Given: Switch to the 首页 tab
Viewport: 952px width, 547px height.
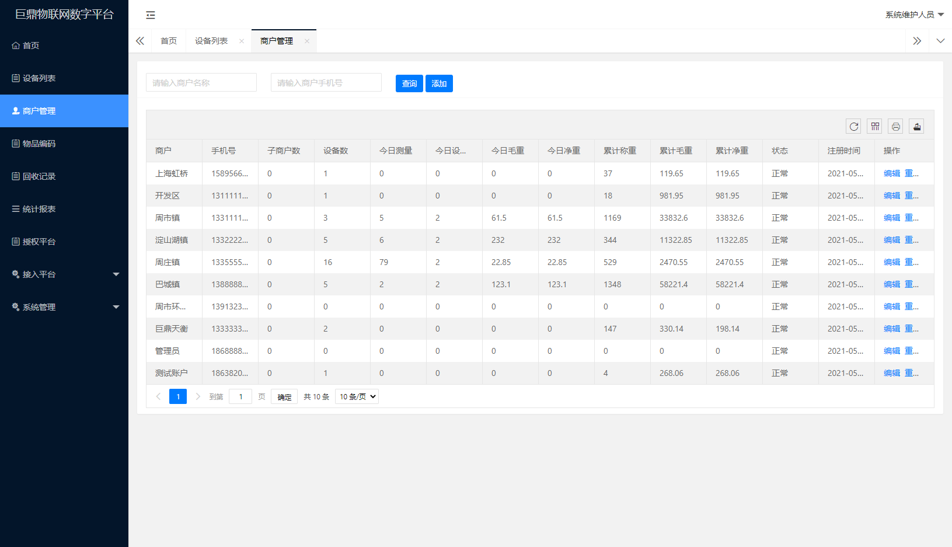Looking at the screenshot, I should [x=169, y=41].
